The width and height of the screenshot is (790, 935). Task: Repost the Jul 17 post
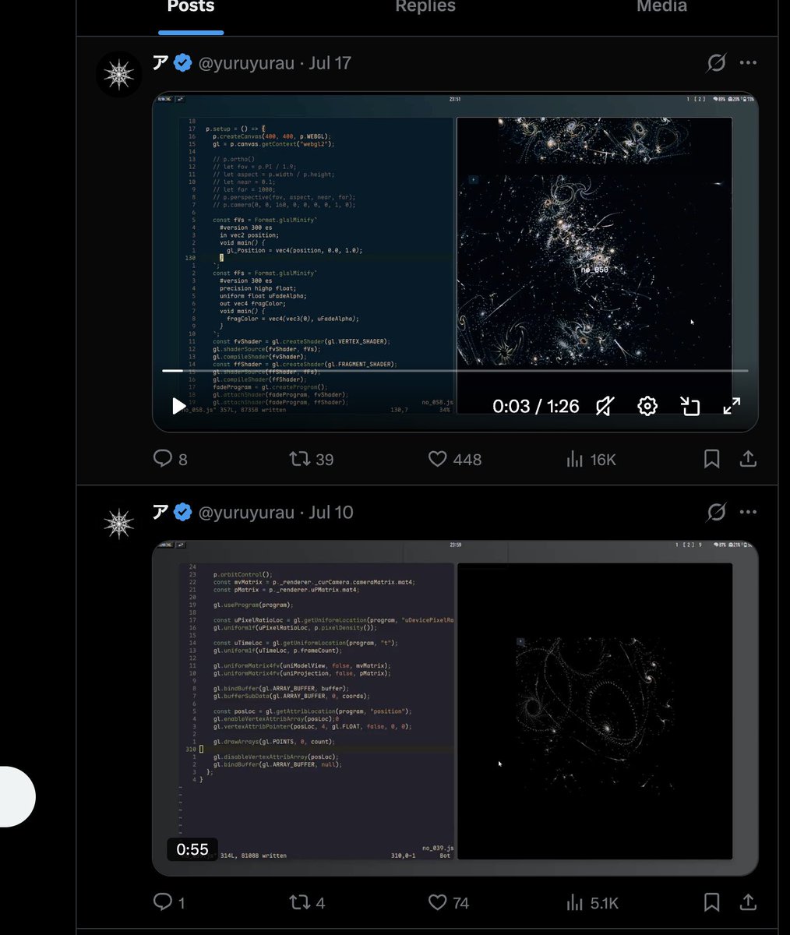point(311,459)
